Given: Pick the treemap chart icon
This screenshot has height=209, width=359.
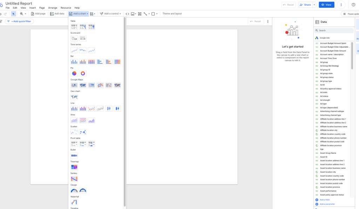Looking at the screenshot, I should (x=74, y=167).
